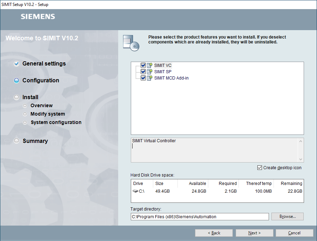Click the 100.0MB temp value
Image resolution: width=317 pixels, height=241 pixels.
click(x=263, y=191)
